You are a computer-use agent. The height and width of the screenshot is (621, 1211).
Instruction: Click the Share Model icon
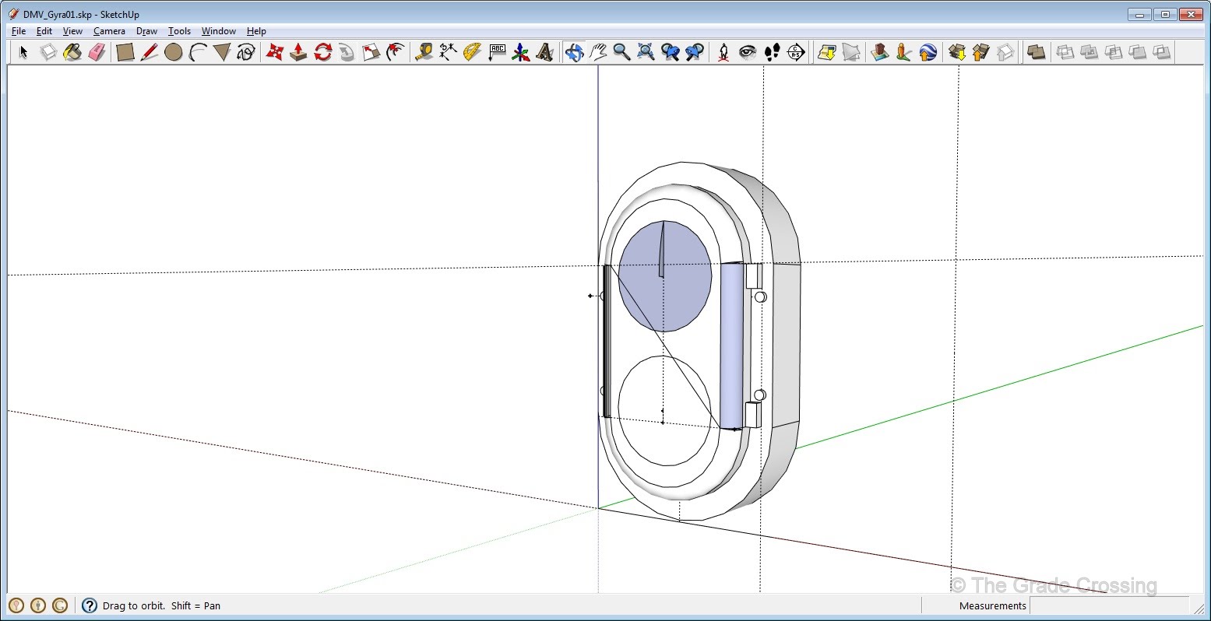(981, 52)
